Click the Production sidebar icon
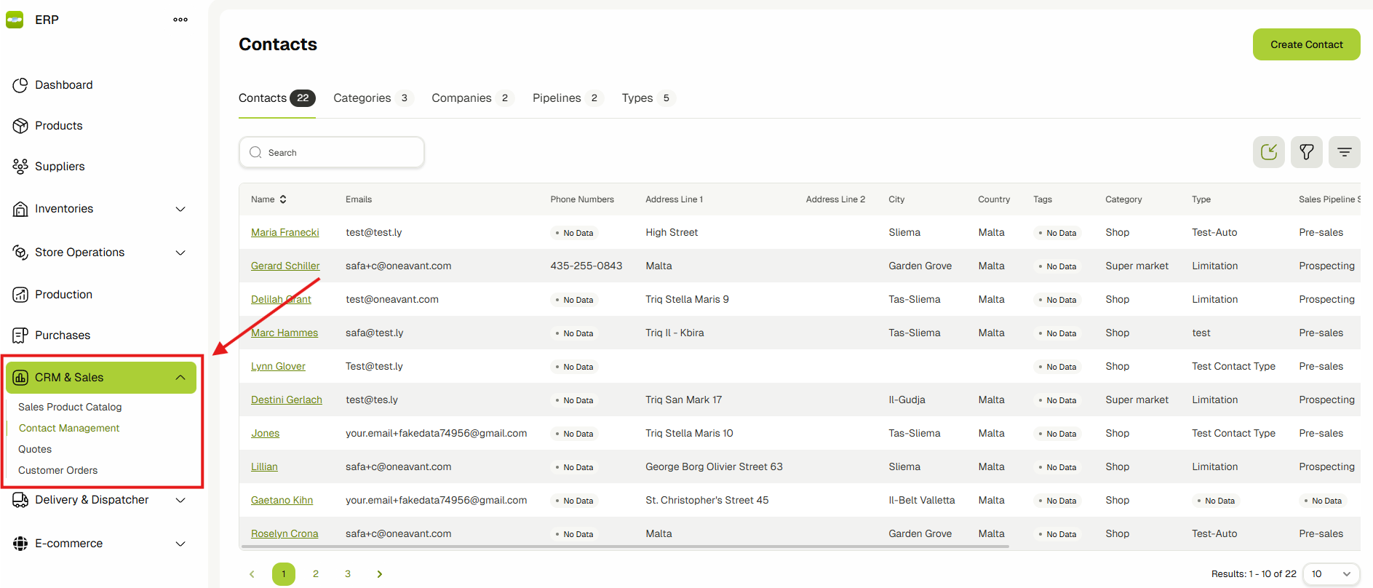The image size is (1373, 588). coord(20,295)
